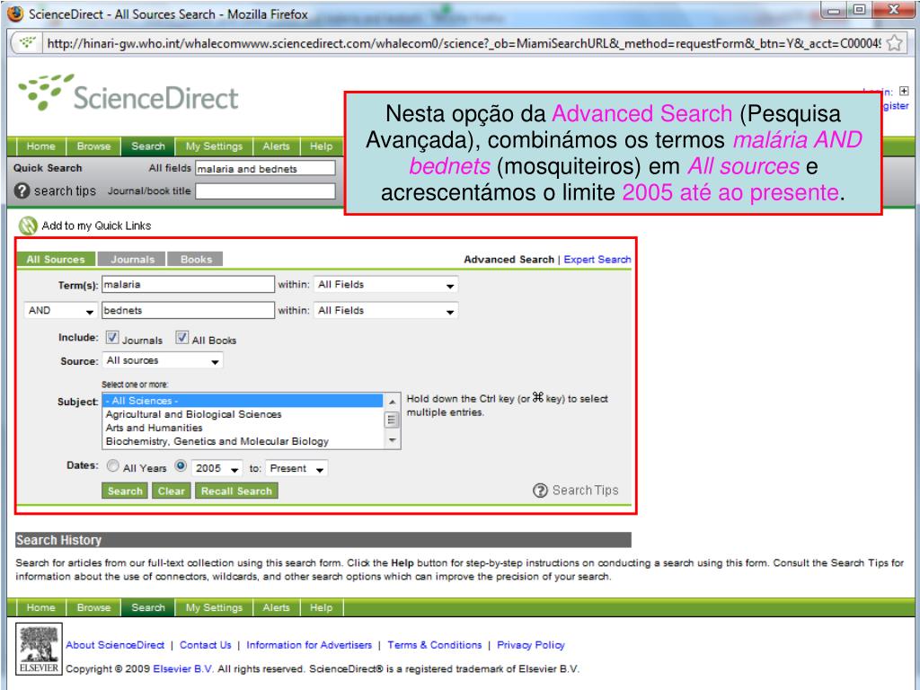Open the Contact Us link
The width and height of the screenshot is (920, 690).
point(206,645)
